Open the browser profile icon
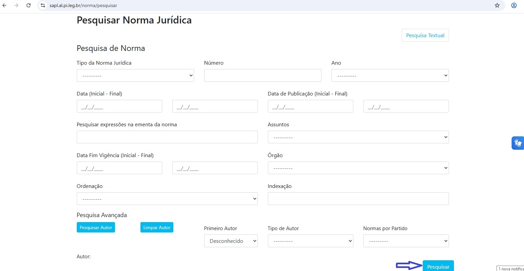Screen dimensions: 524x271 pos(514,5)
